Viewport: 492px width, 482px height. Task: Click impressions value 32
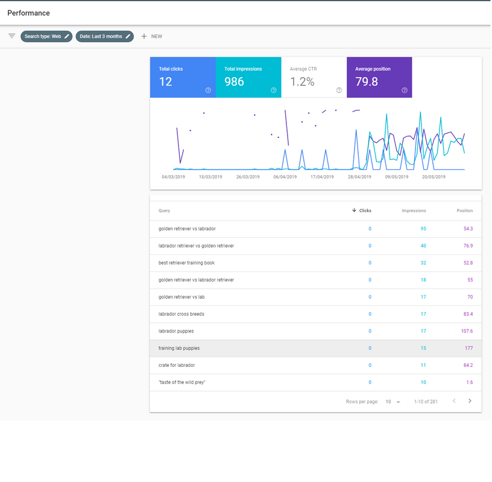point(423,263)
